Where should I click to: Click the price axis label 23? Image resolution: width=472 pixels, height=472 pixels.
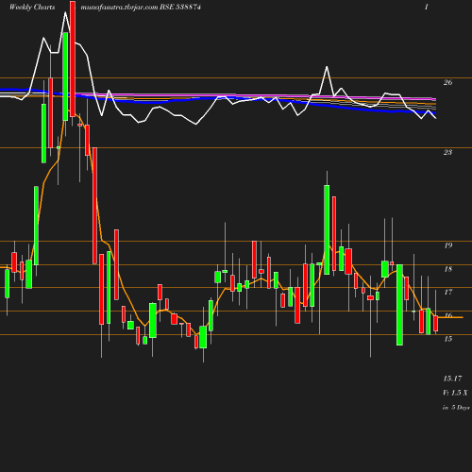coord(447,152)
